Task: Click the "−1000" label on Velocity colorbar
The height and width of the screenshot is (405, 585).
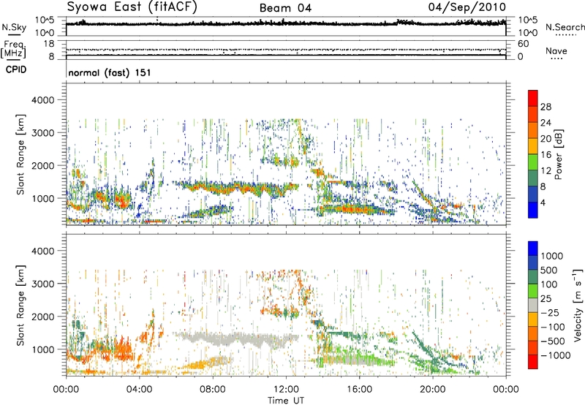Action: 555,355
